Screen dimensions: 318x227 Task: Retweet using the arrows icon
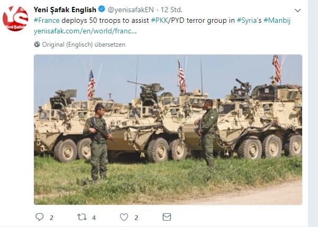tap(82, 217)
